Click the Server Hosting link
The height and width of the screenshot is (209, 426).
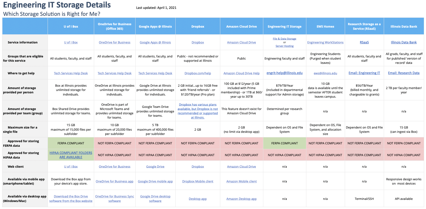click(x=284, y=46)
